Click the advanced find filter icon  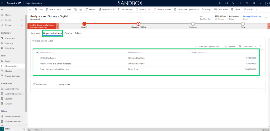[247, 3]
